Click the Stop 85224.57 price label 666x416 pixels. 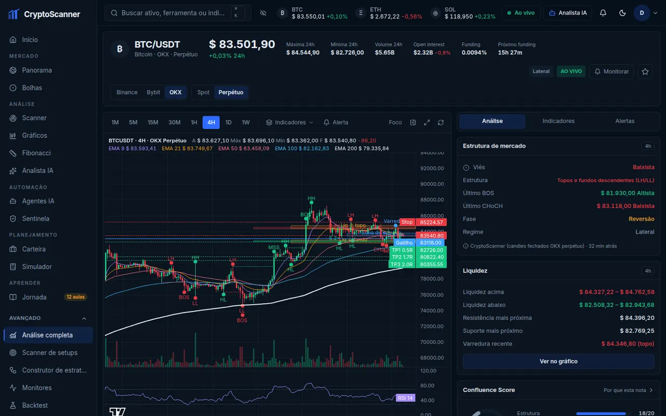click(422, 222)
